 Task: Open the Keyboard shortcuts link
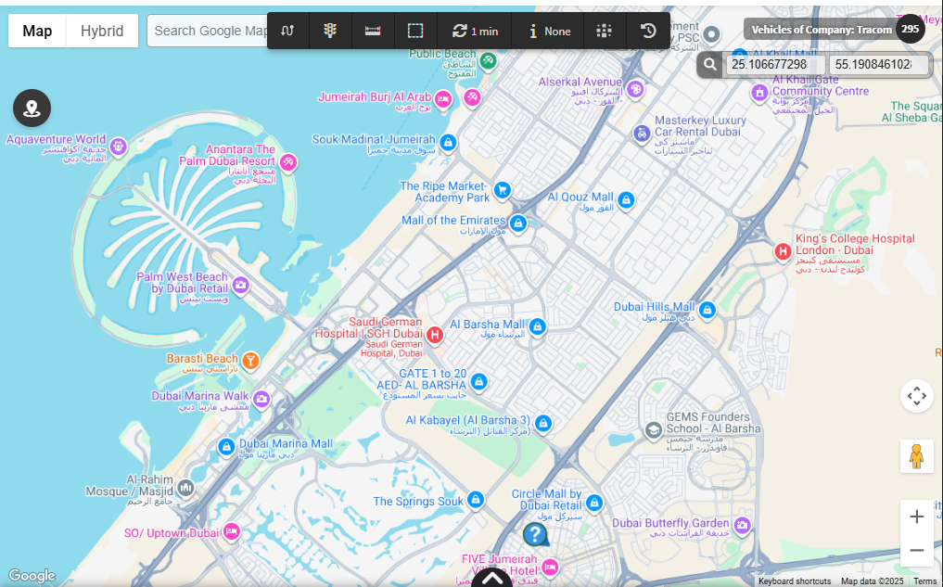pyautogui.click(x=795, y=581)
